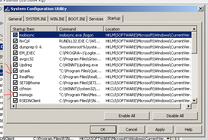The height and width of the screenshot is (140, 208).
Task: Click the C:\PROGRA~1\Logite... command cell
Action: tap(80, 53)
